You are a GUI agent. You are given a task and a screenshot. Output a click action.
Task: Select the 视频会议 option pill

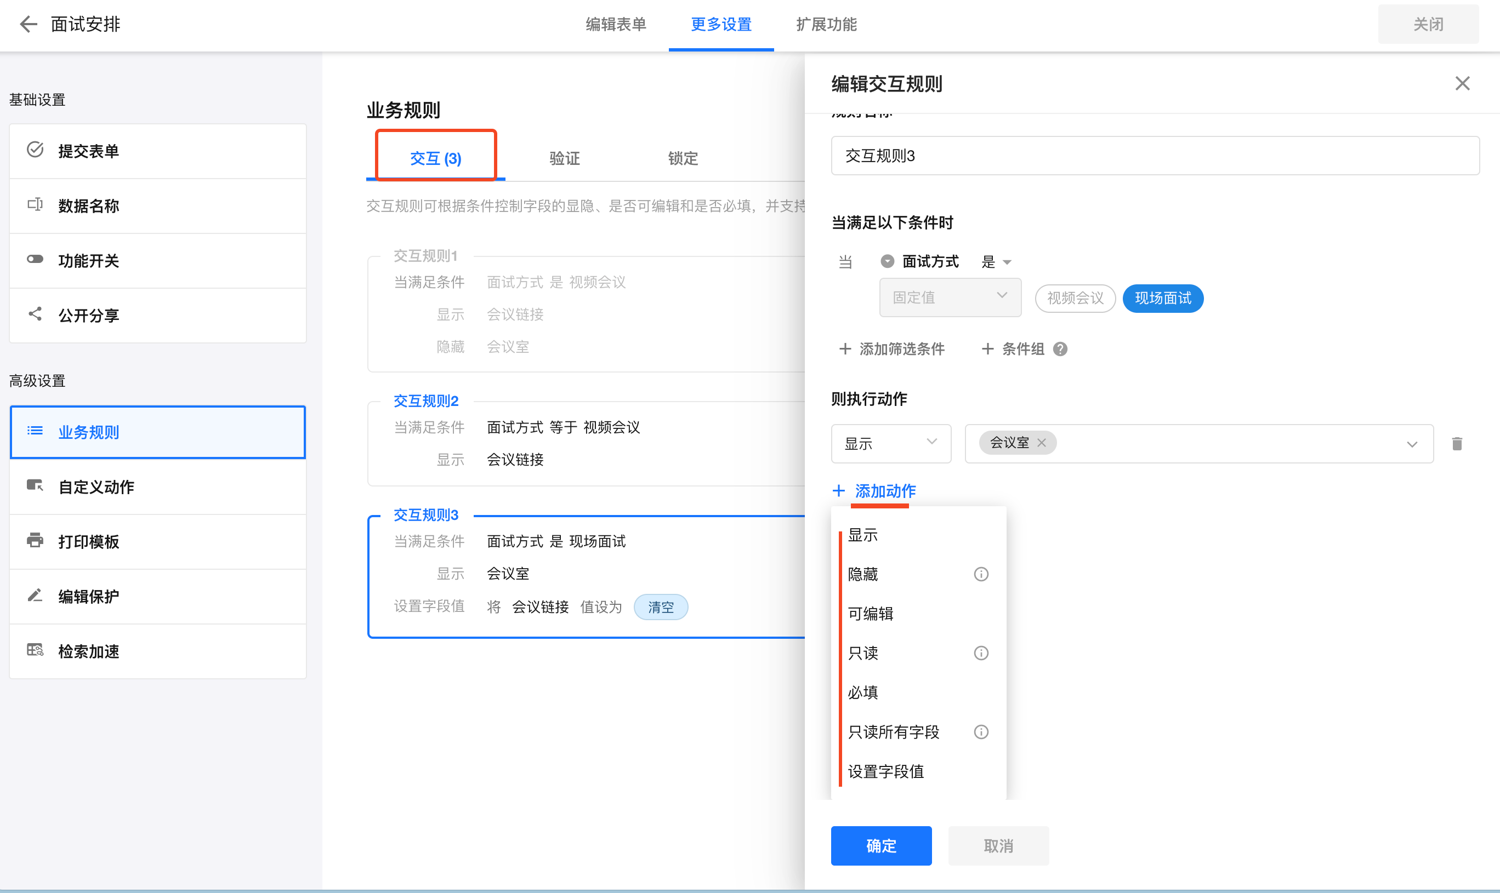(x=1075, y=299)
